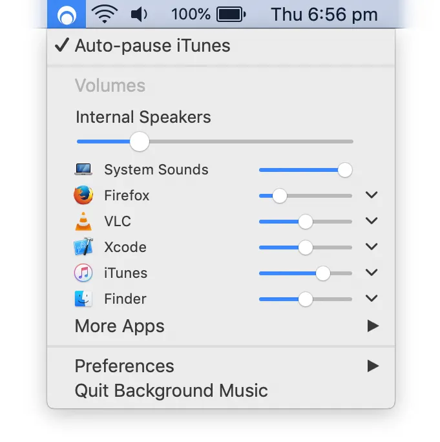Viewport: 440px width, 442px height.
Task: Click the date and time in menu bar
Action: coord(324,14)
